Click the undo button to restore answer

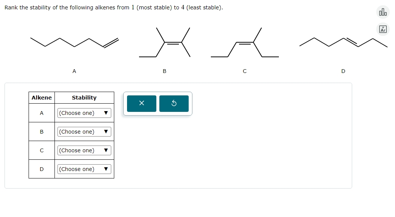point(174,103)
